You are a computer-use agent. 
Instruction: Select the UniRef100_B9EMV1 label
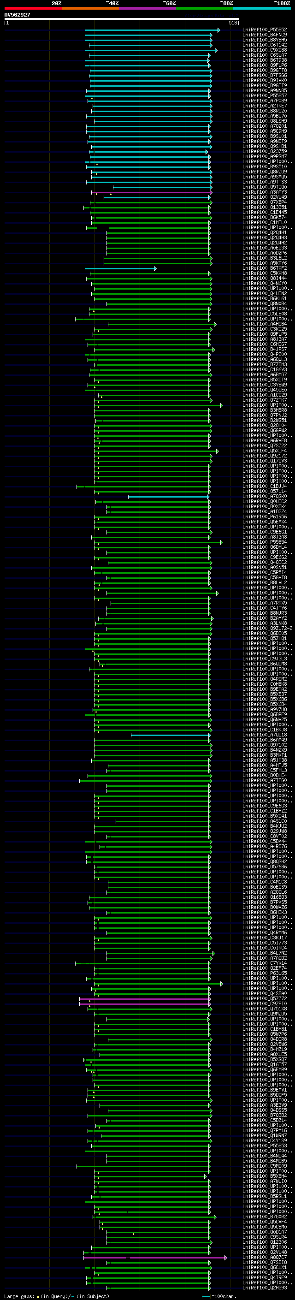(265, 1090)
